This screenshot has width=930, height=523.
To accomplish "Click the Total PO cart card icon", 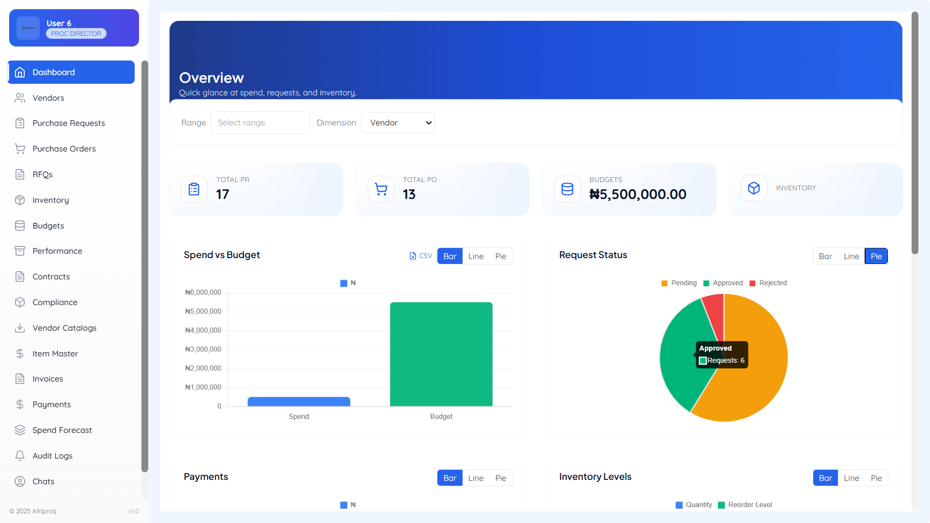I will pyautogui.click(x=381, y=189).
